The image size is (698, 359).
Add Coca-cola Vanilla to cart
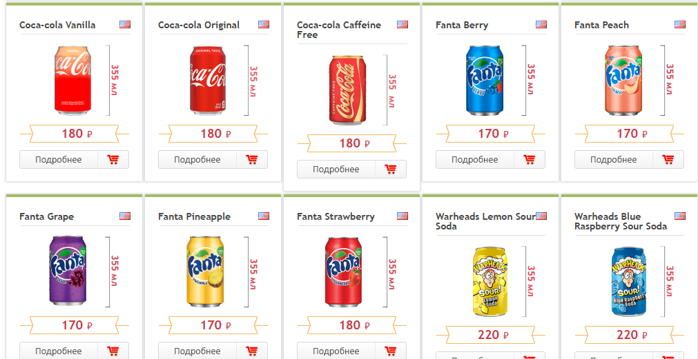tap(113, 160)
